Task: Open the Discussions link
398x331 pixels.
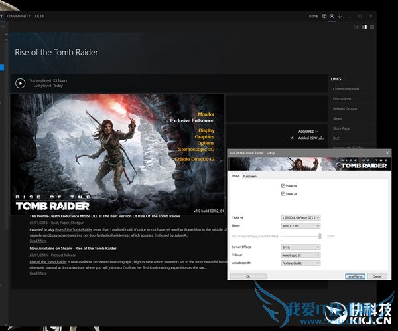Action: 342,99
